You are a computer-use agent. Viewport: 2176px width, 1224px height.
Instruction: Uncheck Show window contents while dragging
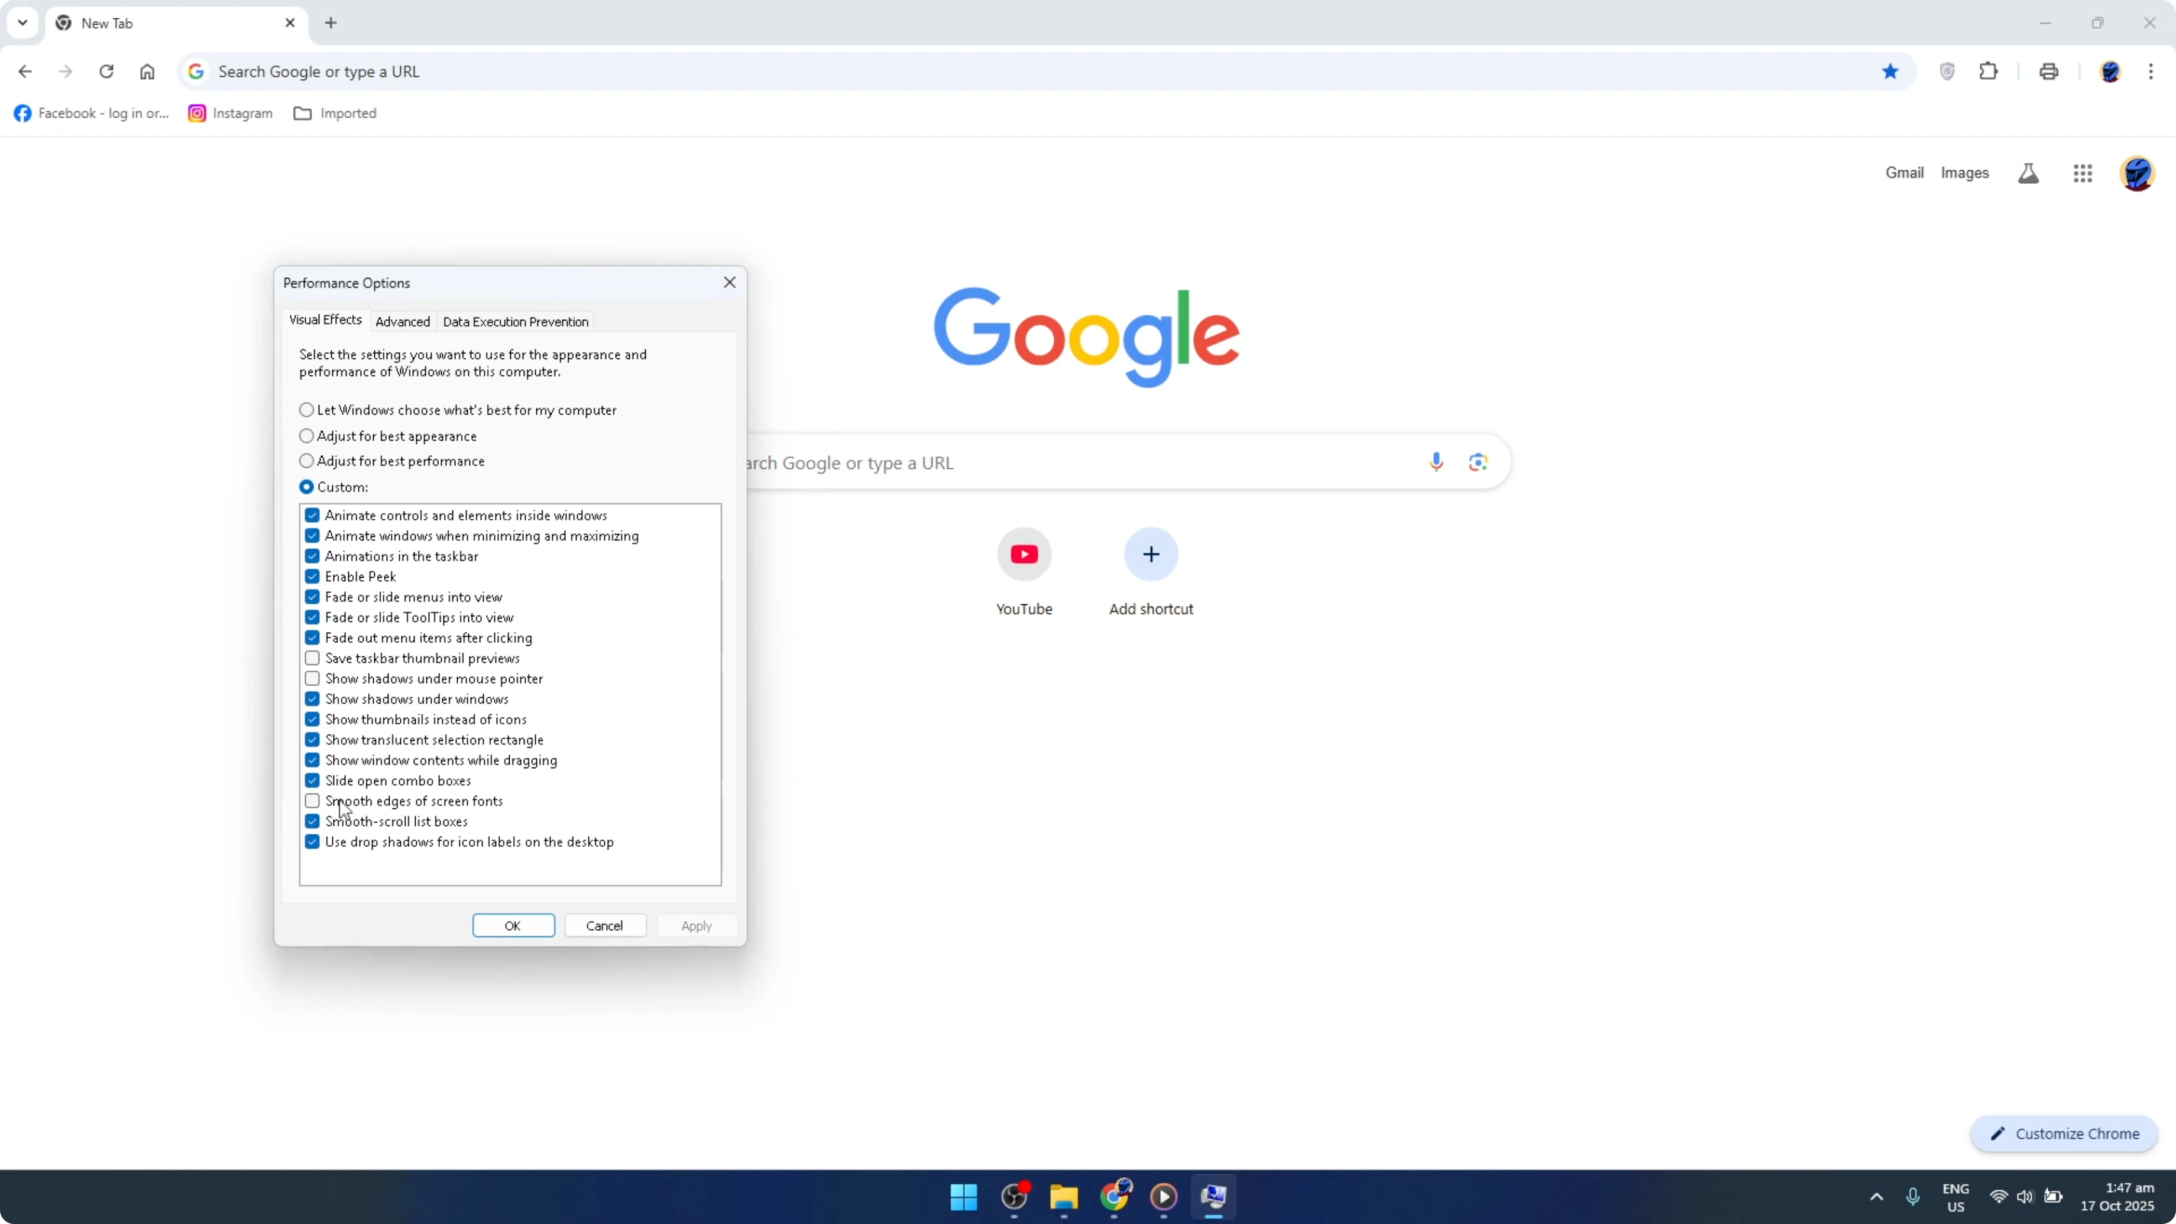click(x=313, y=760)
